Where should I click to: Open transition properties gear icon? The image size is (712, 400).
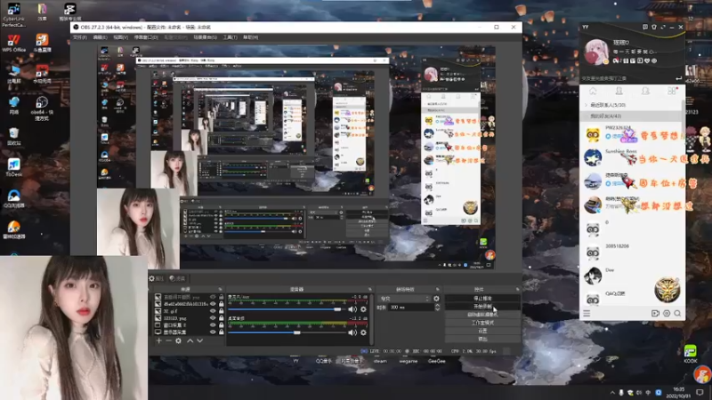click(436, 299)
